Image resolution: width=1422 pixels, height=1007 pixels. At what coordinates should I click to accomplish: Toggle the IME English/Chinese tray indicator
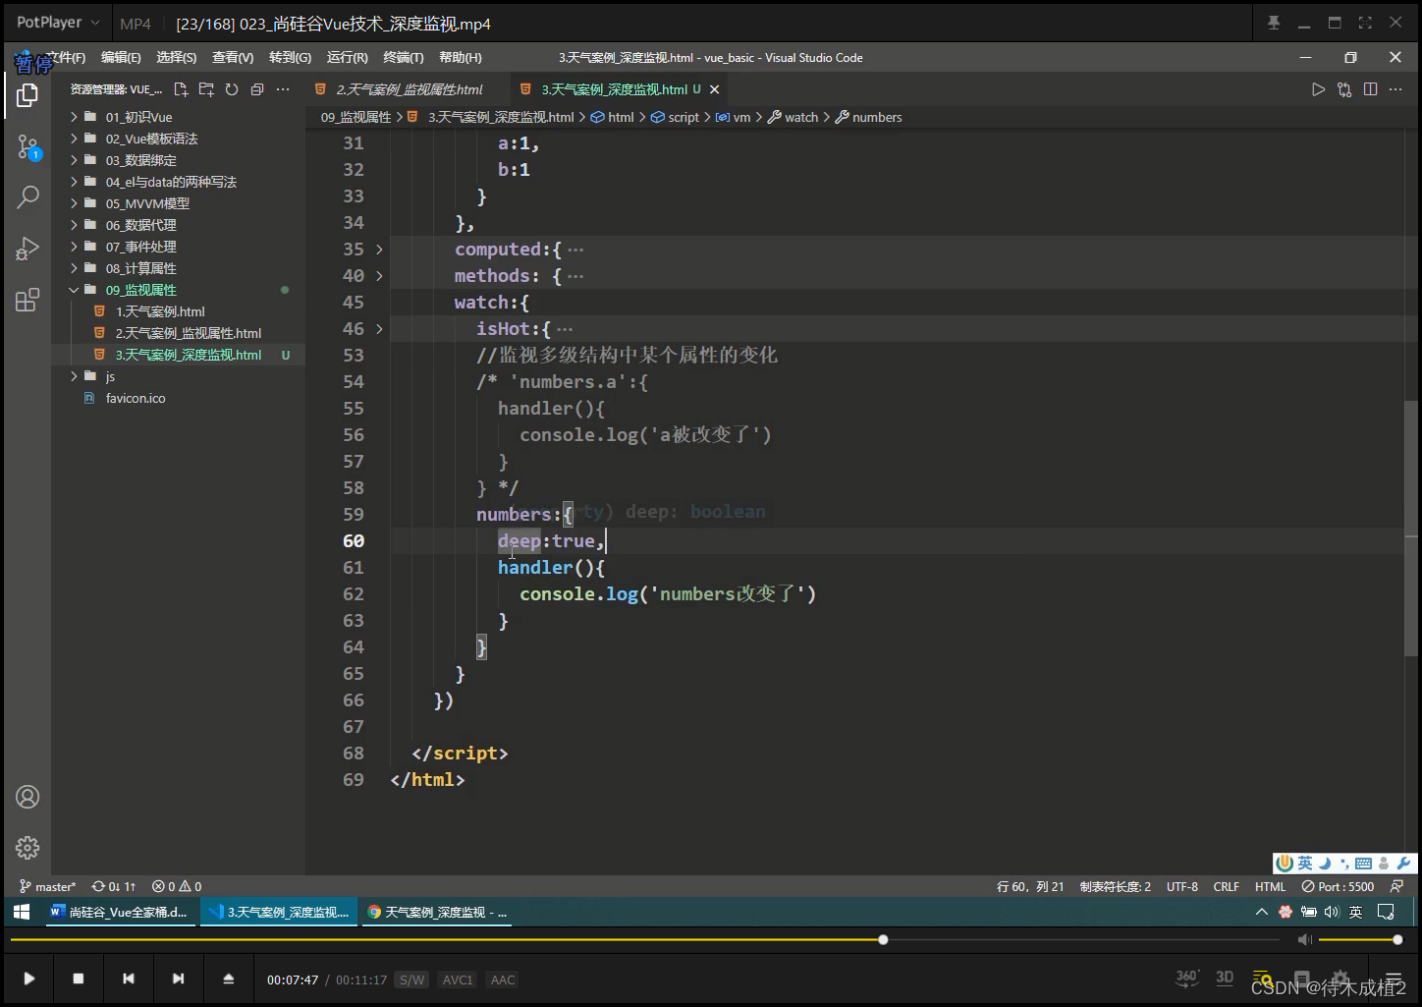click(x=1356, y=912)
